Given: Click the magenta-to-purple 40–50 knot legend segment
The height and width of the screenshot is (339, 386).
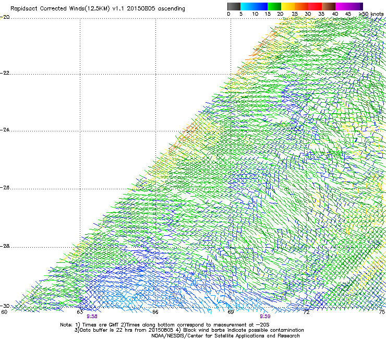Looking at the screenshot, I should coord(347,6).
